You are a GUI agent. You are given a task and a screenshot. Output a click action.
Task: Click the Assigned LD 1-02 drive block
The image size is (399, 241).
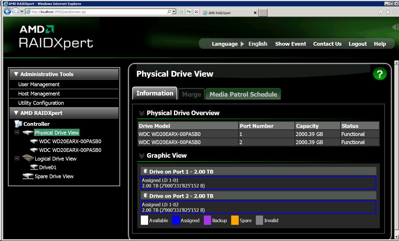tap(258, 207)
